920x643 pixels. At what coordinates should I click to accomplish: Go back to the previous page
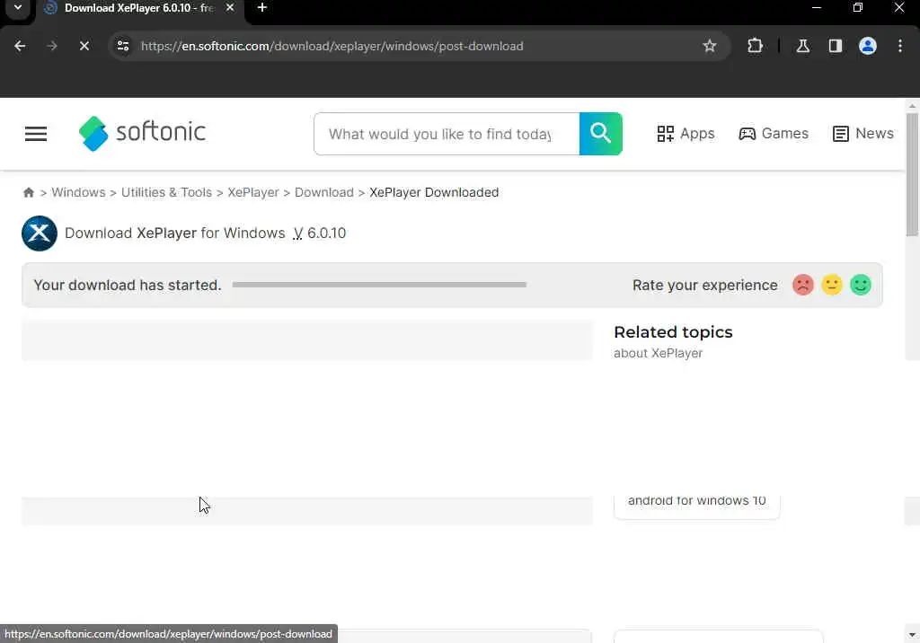click(20, 46)
